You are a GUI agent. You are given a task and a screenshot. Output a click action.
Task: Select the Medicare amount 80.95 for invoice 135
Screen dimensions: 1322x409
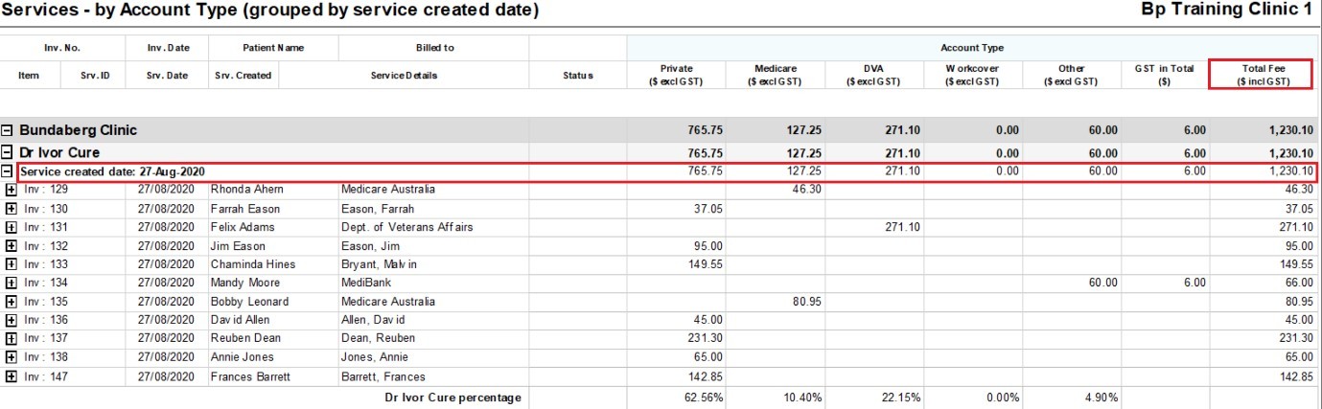point(806,302)
